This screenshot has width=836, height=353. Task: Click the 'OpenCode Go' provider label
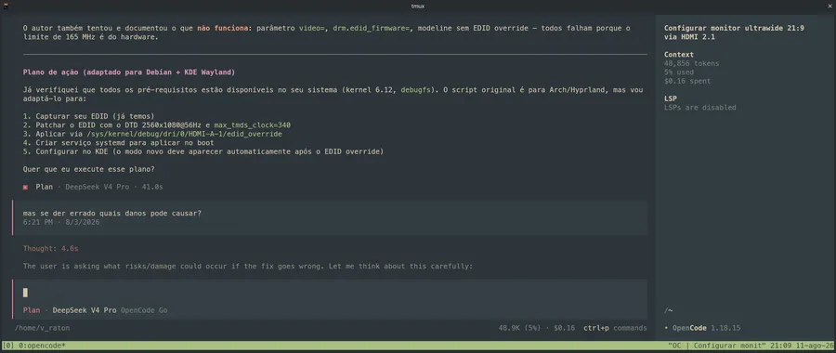(144, 310)
